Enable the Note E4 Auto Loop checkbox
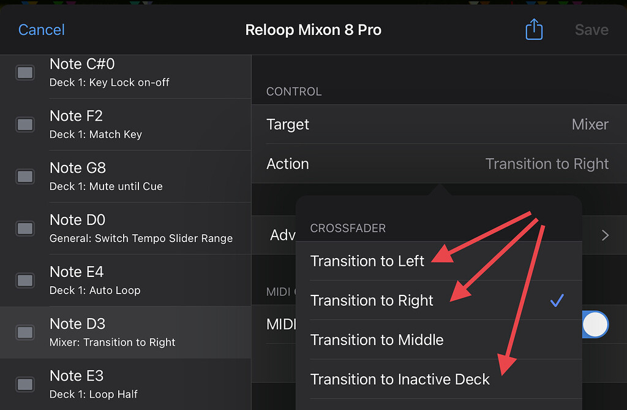This screenshot has height=410, width=627. (x=24, y=280)
